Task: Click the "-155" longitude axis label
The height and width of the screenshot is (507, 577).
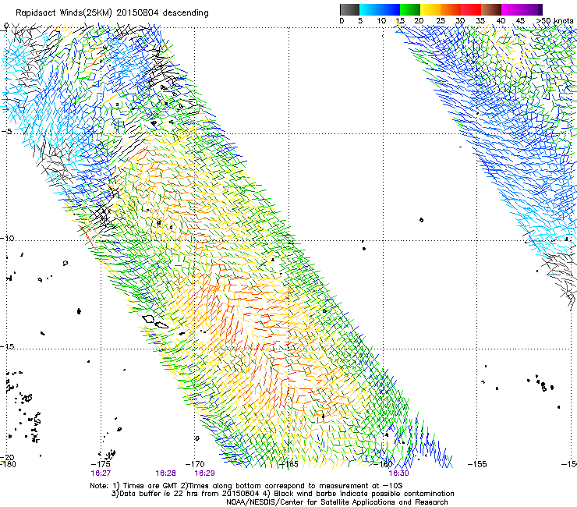Action: pyautogui.click(x=477, y=464)
